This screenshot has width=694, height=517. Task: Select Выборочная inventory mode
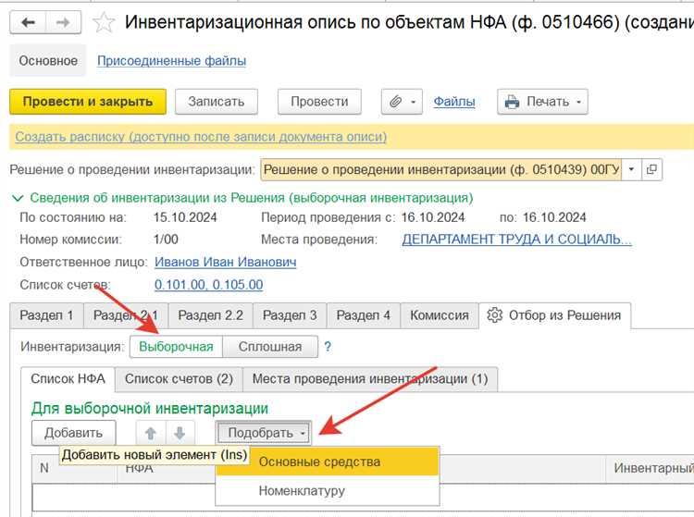tap(176, 347)
